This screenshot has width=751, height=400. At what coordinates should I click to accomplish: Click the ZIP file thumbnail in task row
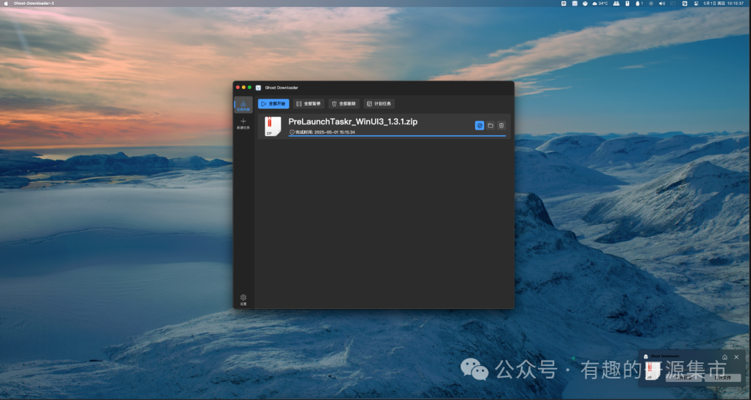(273, 126)
